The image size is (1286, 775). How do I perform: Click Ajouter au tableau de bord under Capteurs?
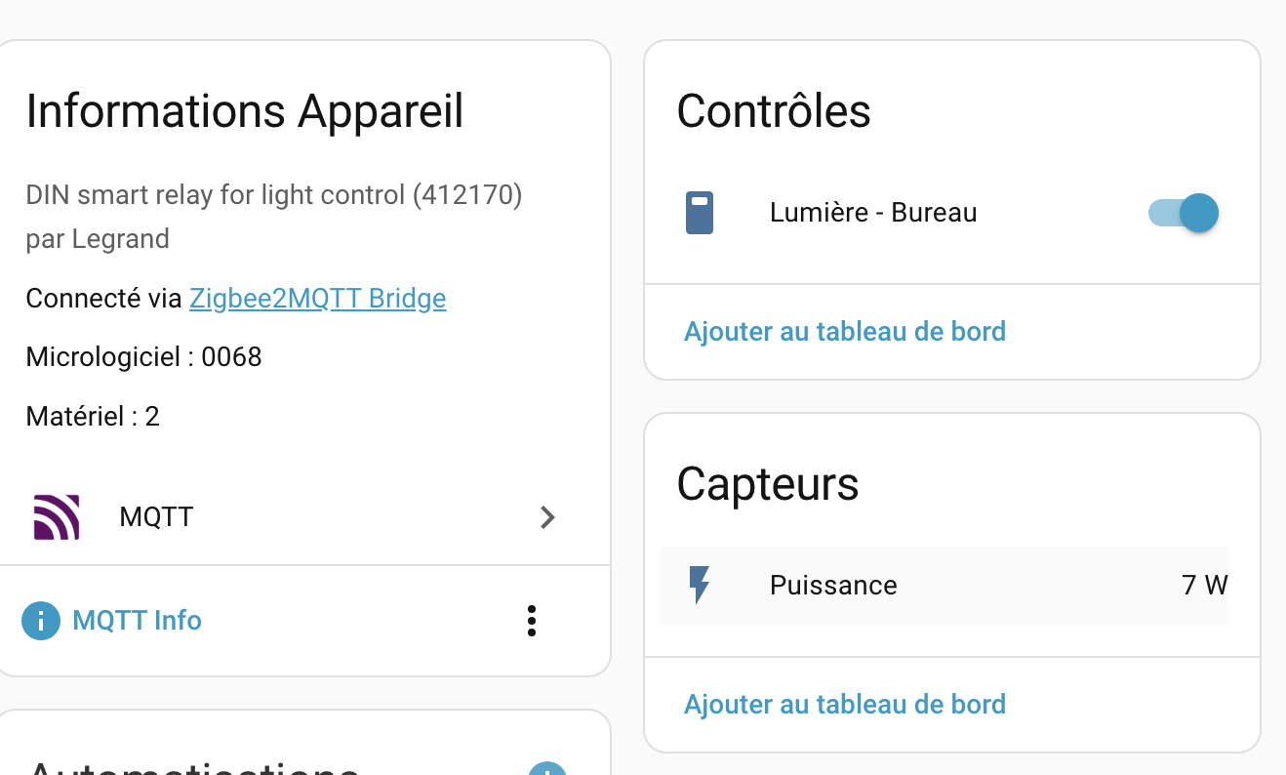[x=844, y=705]
